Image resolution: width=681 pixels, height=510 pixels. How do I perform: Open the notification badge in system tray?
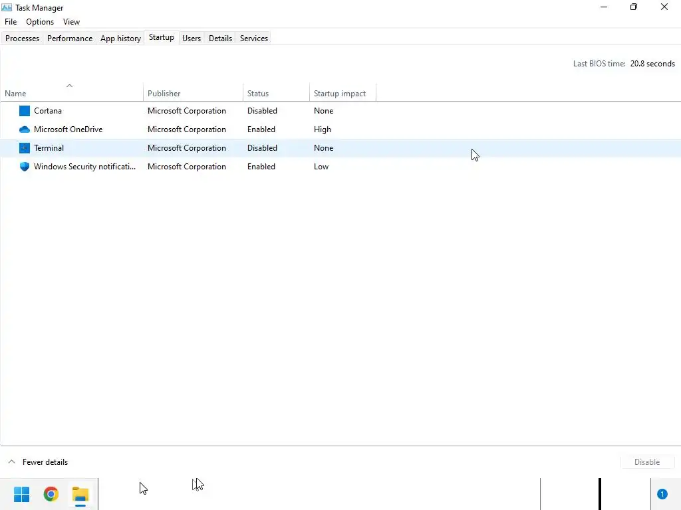pyautogui.click(x=662, y=494)
